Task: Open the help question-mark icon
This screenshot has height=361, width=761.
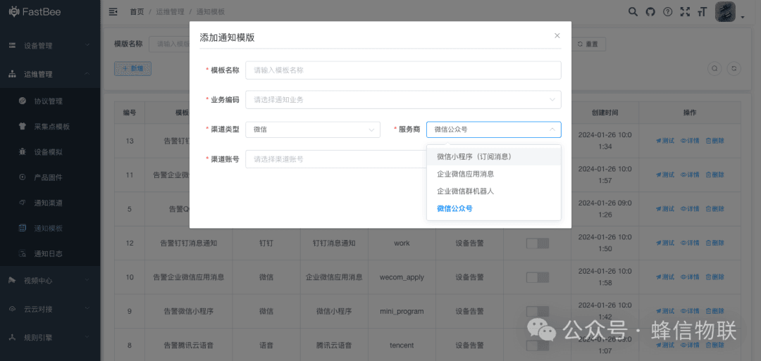Action: tap(668, 12)
